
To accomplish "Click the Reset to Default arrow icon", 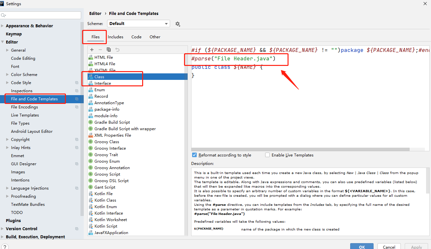I will 117,50.
